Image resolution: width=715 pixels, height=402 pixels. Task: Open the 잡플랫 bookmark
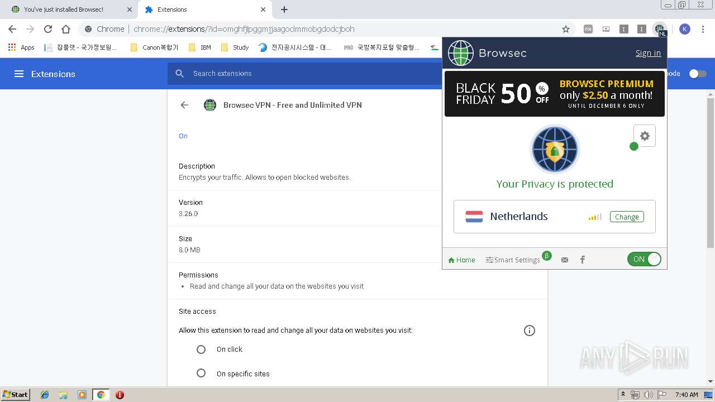81,47
